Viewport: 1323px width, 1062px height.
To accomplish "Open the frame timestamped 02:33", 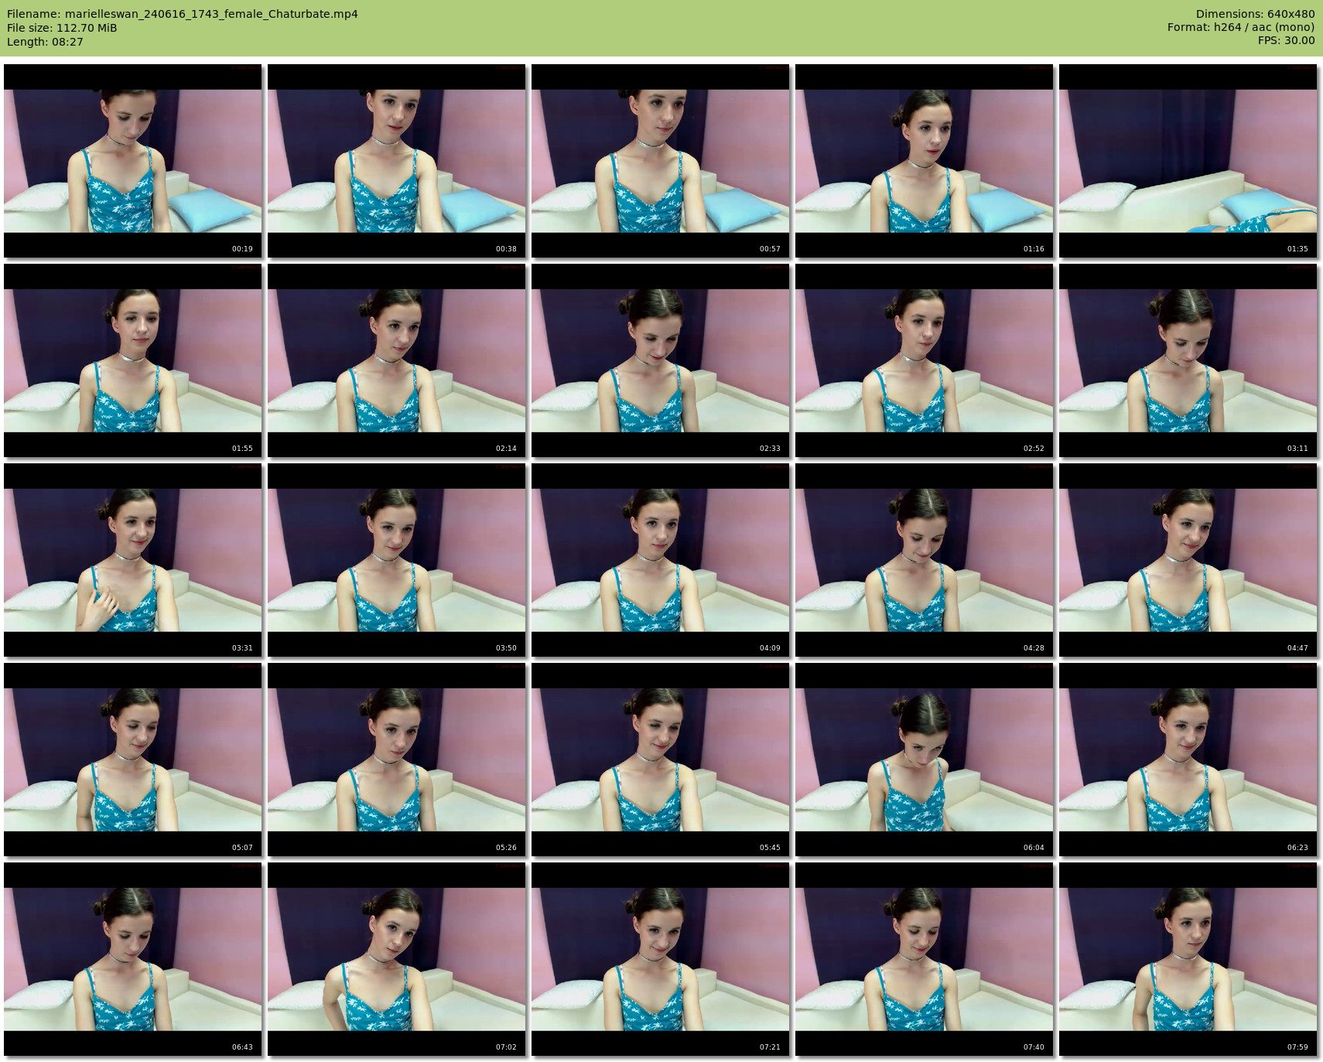I will (661, 360).
